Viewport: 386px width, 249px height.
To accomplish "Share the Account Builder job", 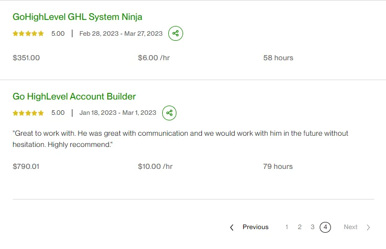I will point(169,113).
